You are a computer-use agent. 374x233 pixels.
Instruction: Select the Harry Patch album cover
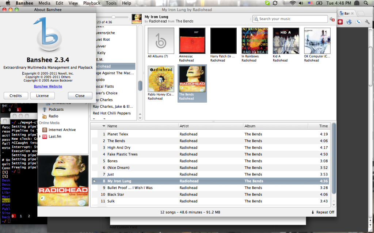(224, 41)
